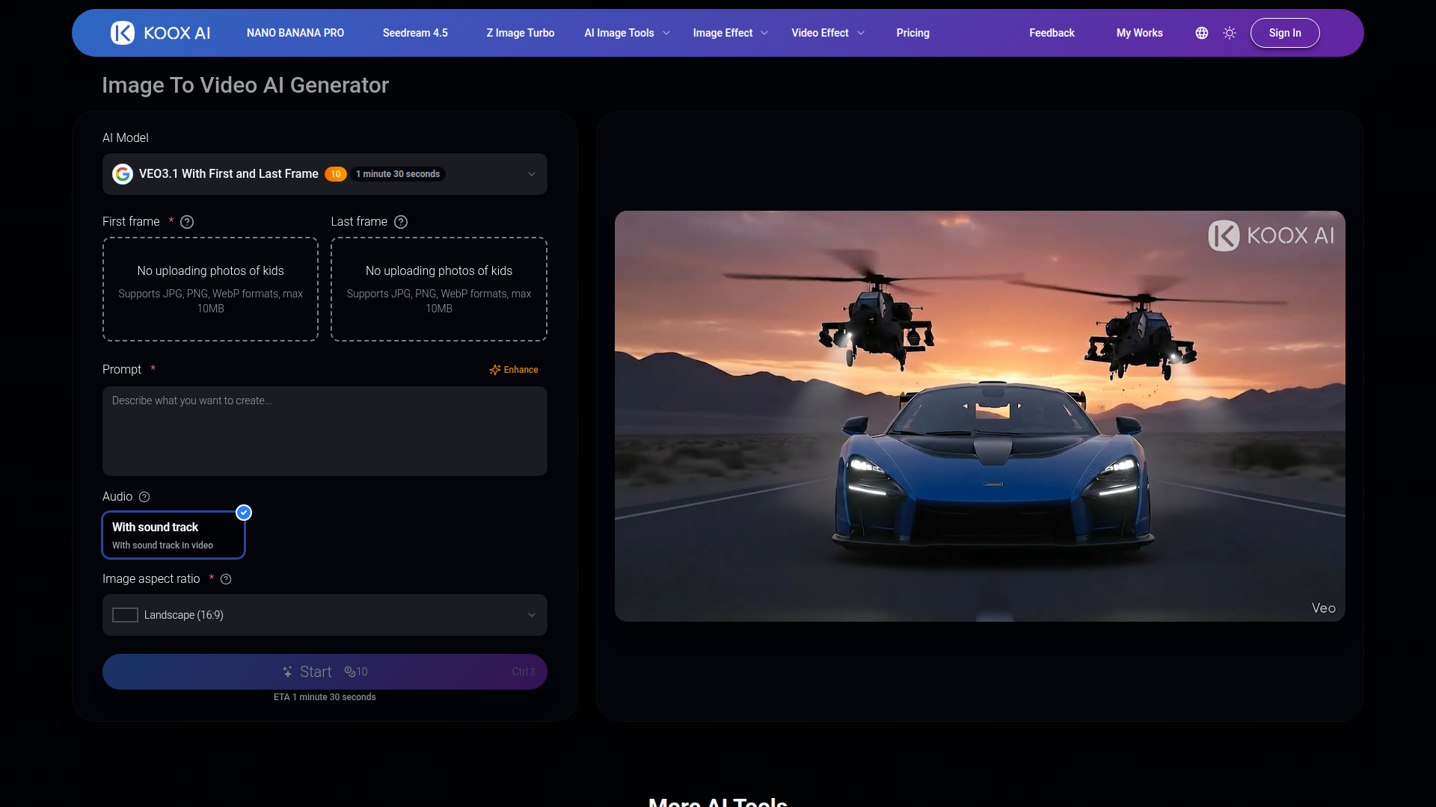Open the language globe selector
Screen dimensions: 1436x807
pyautogui.click(x=1202, y=33)
